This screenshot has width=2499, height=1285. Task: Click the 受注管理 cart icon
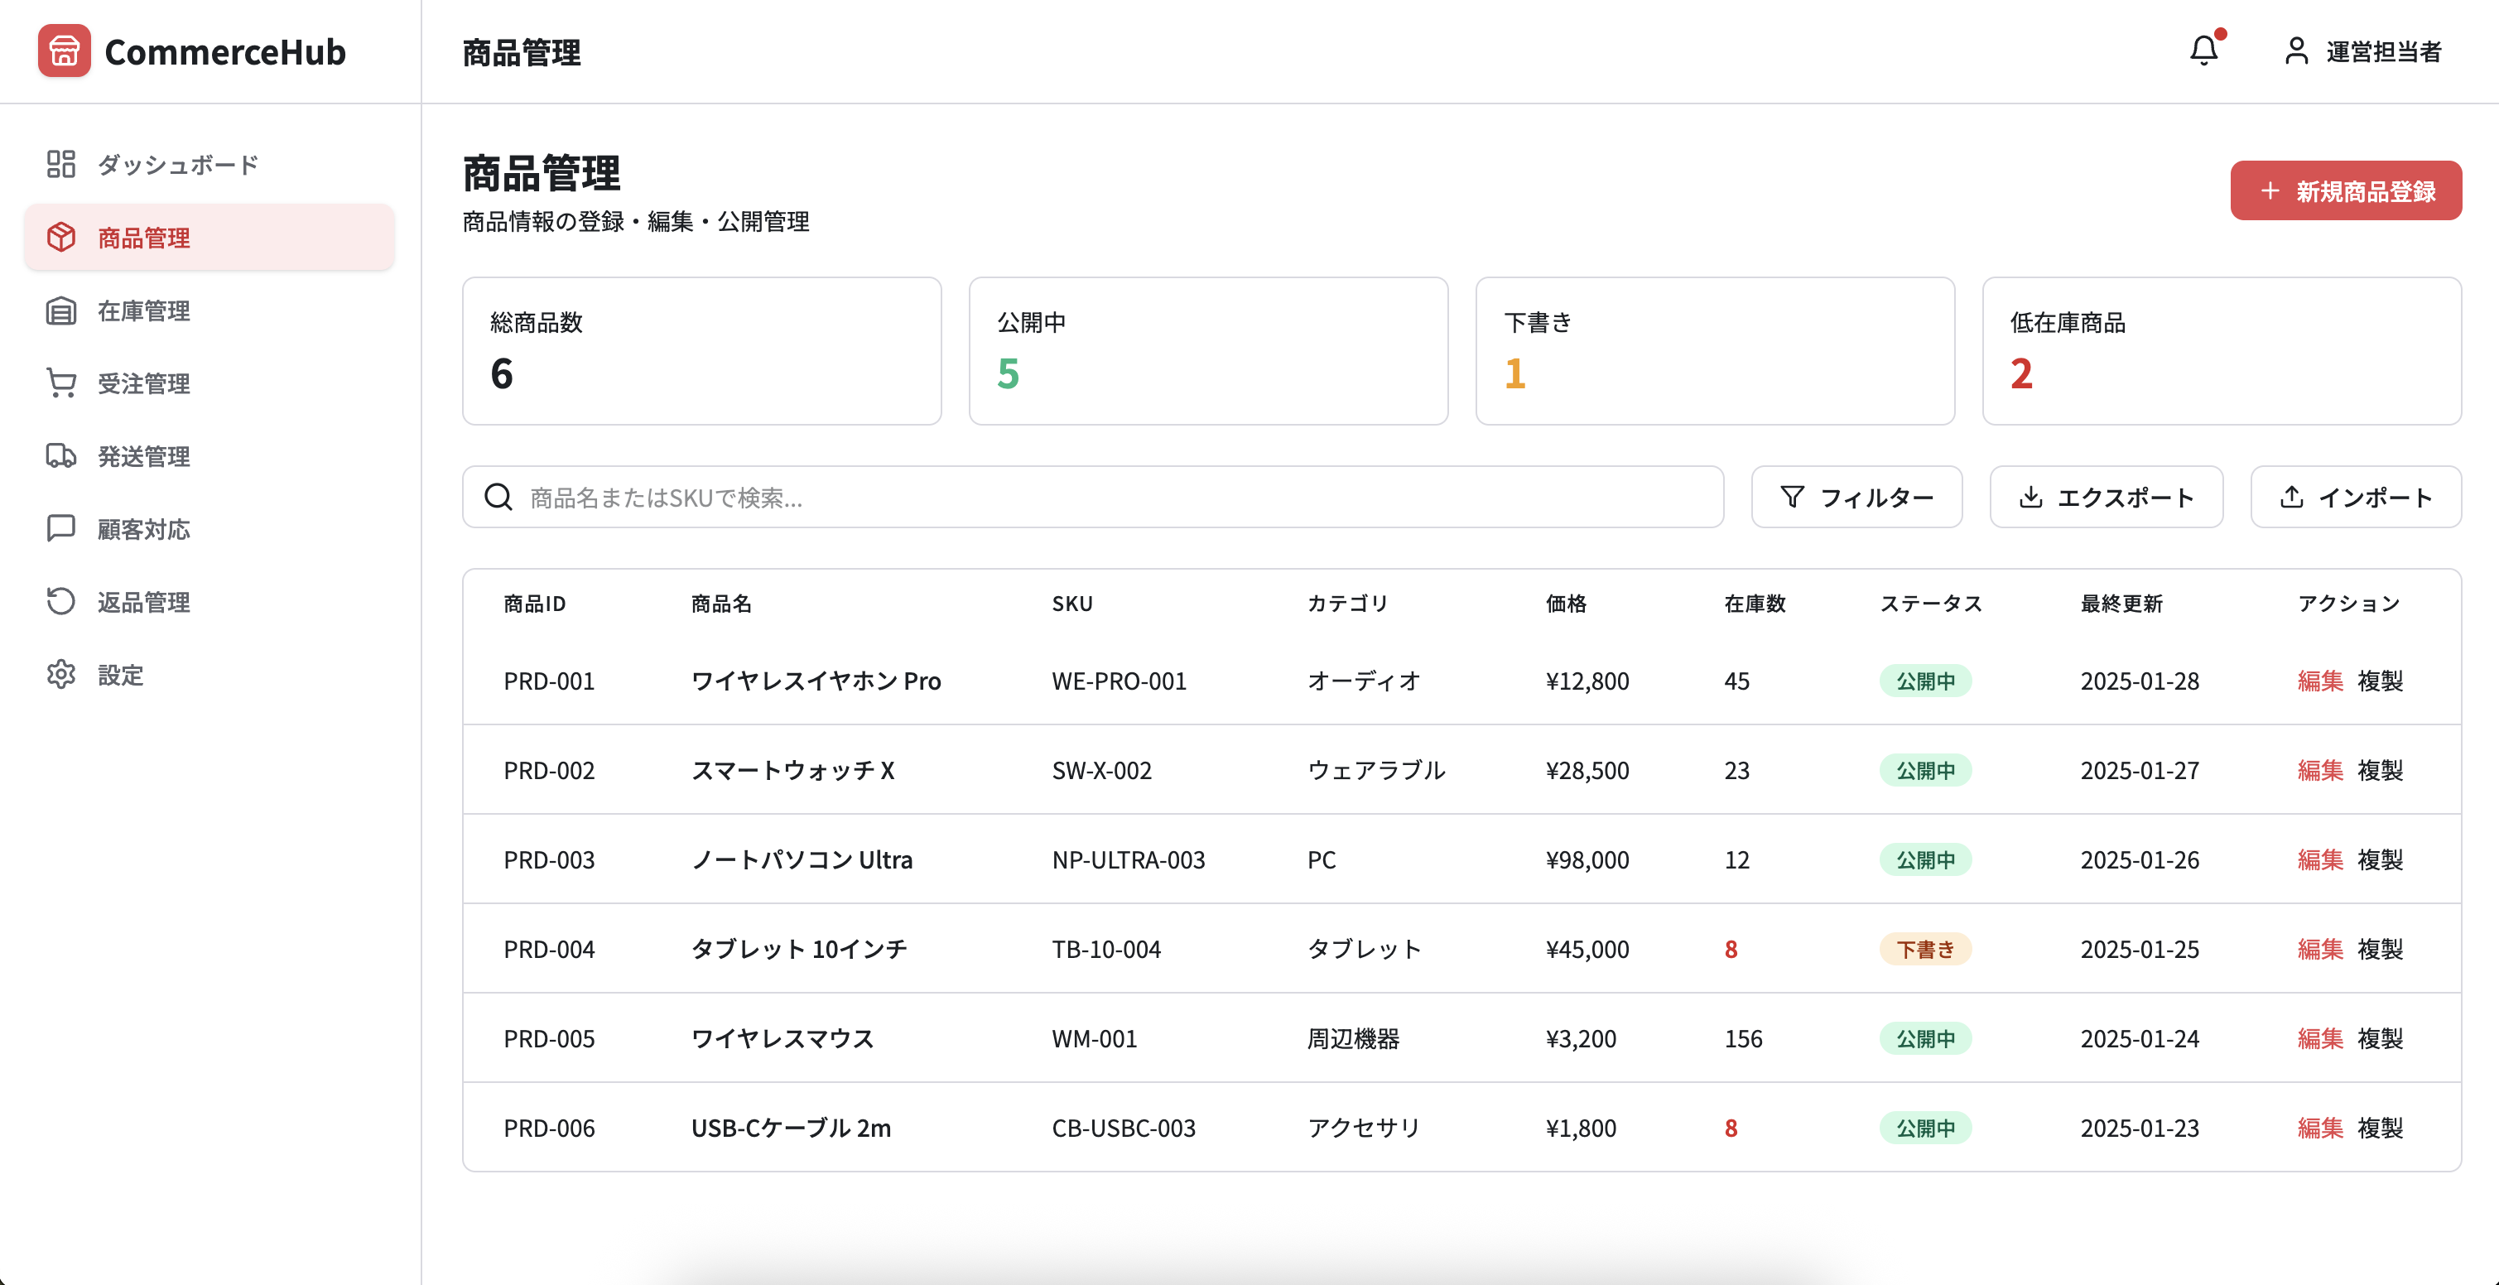60,383
